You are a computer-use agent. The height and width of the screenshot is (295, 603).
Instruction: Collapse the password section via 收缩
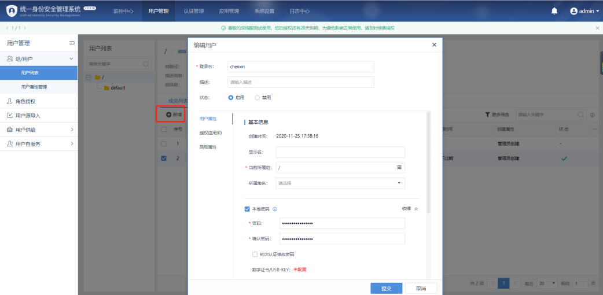pyautogui.click(x=410, y=209)
